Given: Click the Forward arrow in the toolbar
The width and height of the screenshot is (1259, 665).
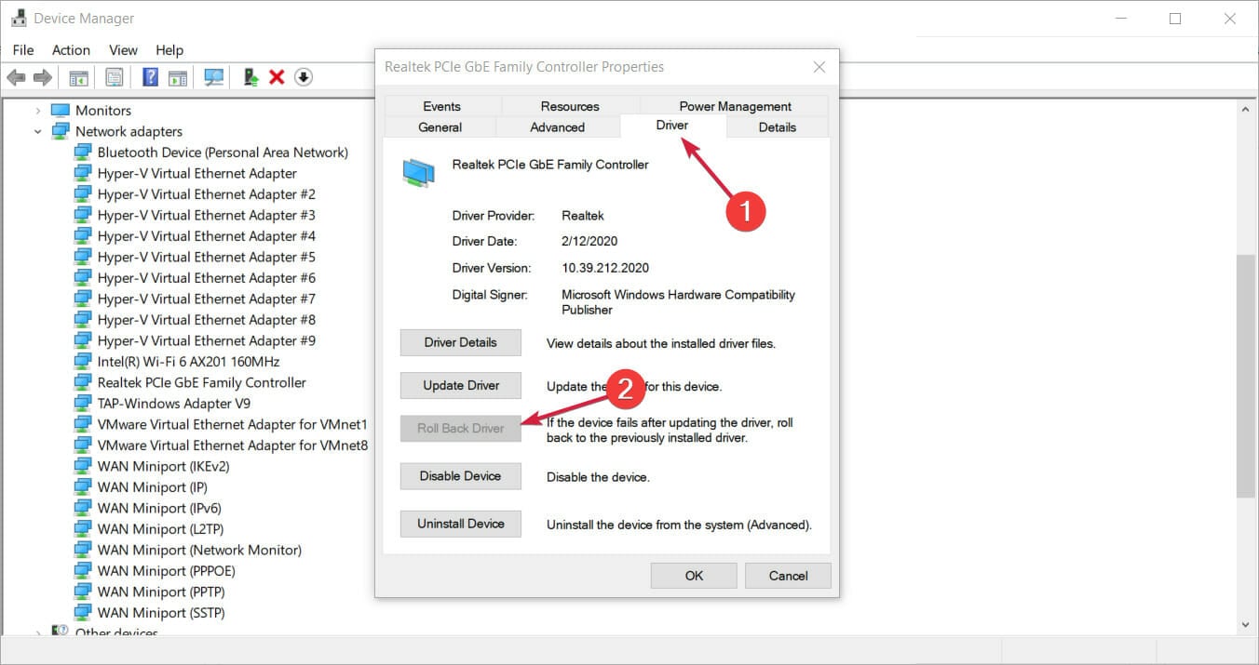Looking at the screenshot, I should click(x=42, y=77).
